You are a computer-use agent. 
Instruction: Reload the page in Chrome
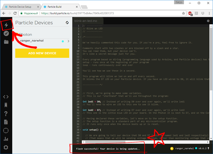coord(15,13)
